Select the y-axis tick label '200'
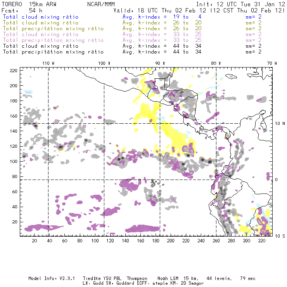 tap(14, 86)
